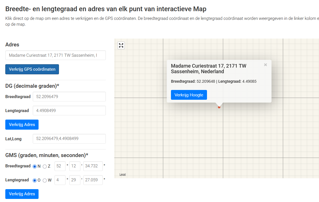Click the decimal Breedtegraad input field
The image size is (319, 202).
coord(69,97)
